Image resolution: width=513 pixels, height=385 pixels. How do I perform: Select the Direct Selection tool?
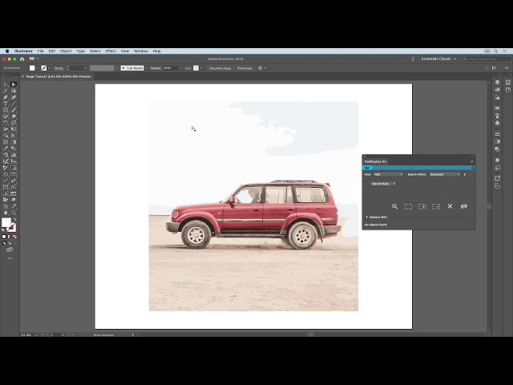pos(14,84)
